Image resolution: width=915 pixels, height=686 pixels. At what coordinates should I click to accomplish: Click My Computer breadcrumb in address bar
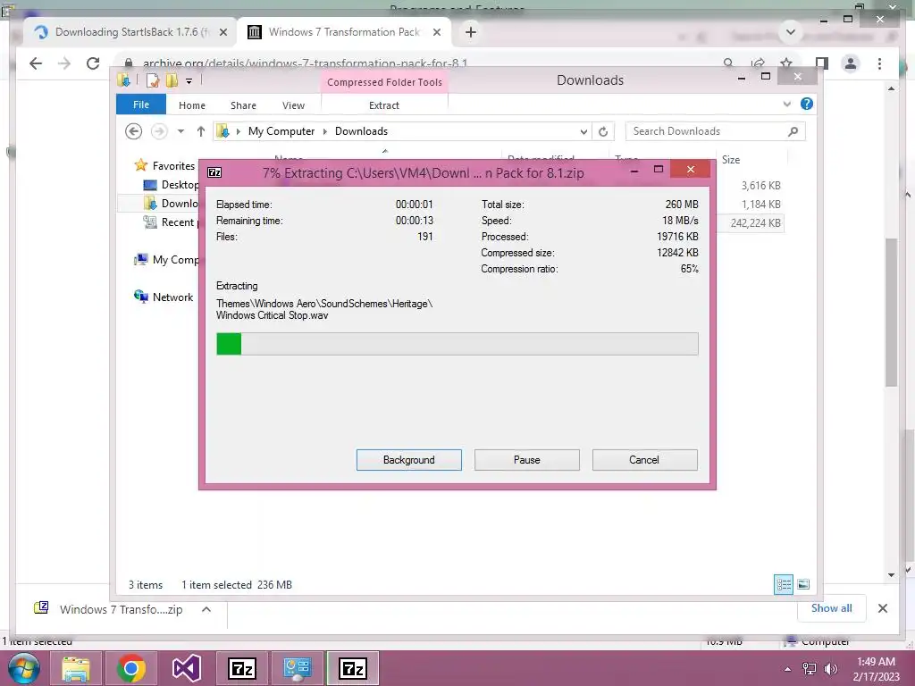[x=281, y=131]
